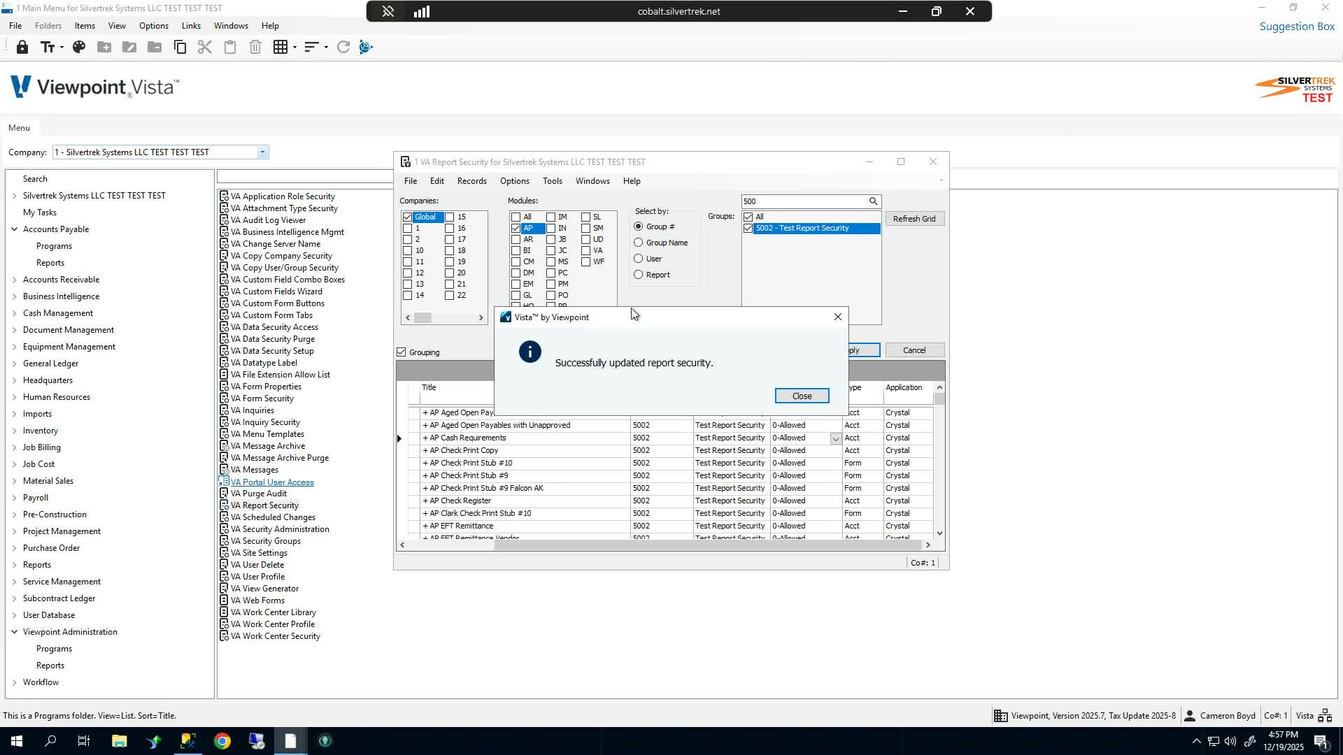Open File Explorer from the taskbar
This screenshot has width=1343, height=755.
click(119, 741)
